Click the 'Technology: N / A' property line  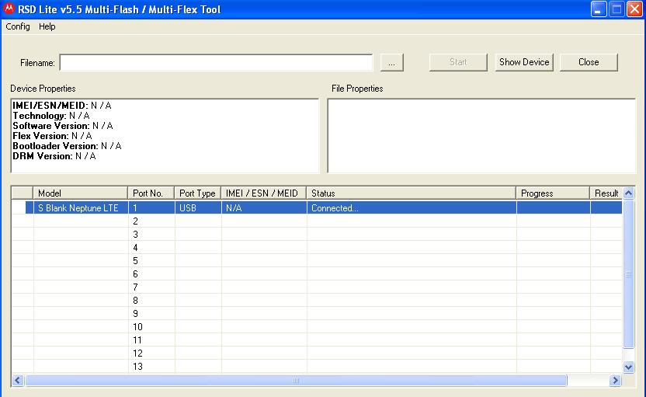tap(51, 116)
